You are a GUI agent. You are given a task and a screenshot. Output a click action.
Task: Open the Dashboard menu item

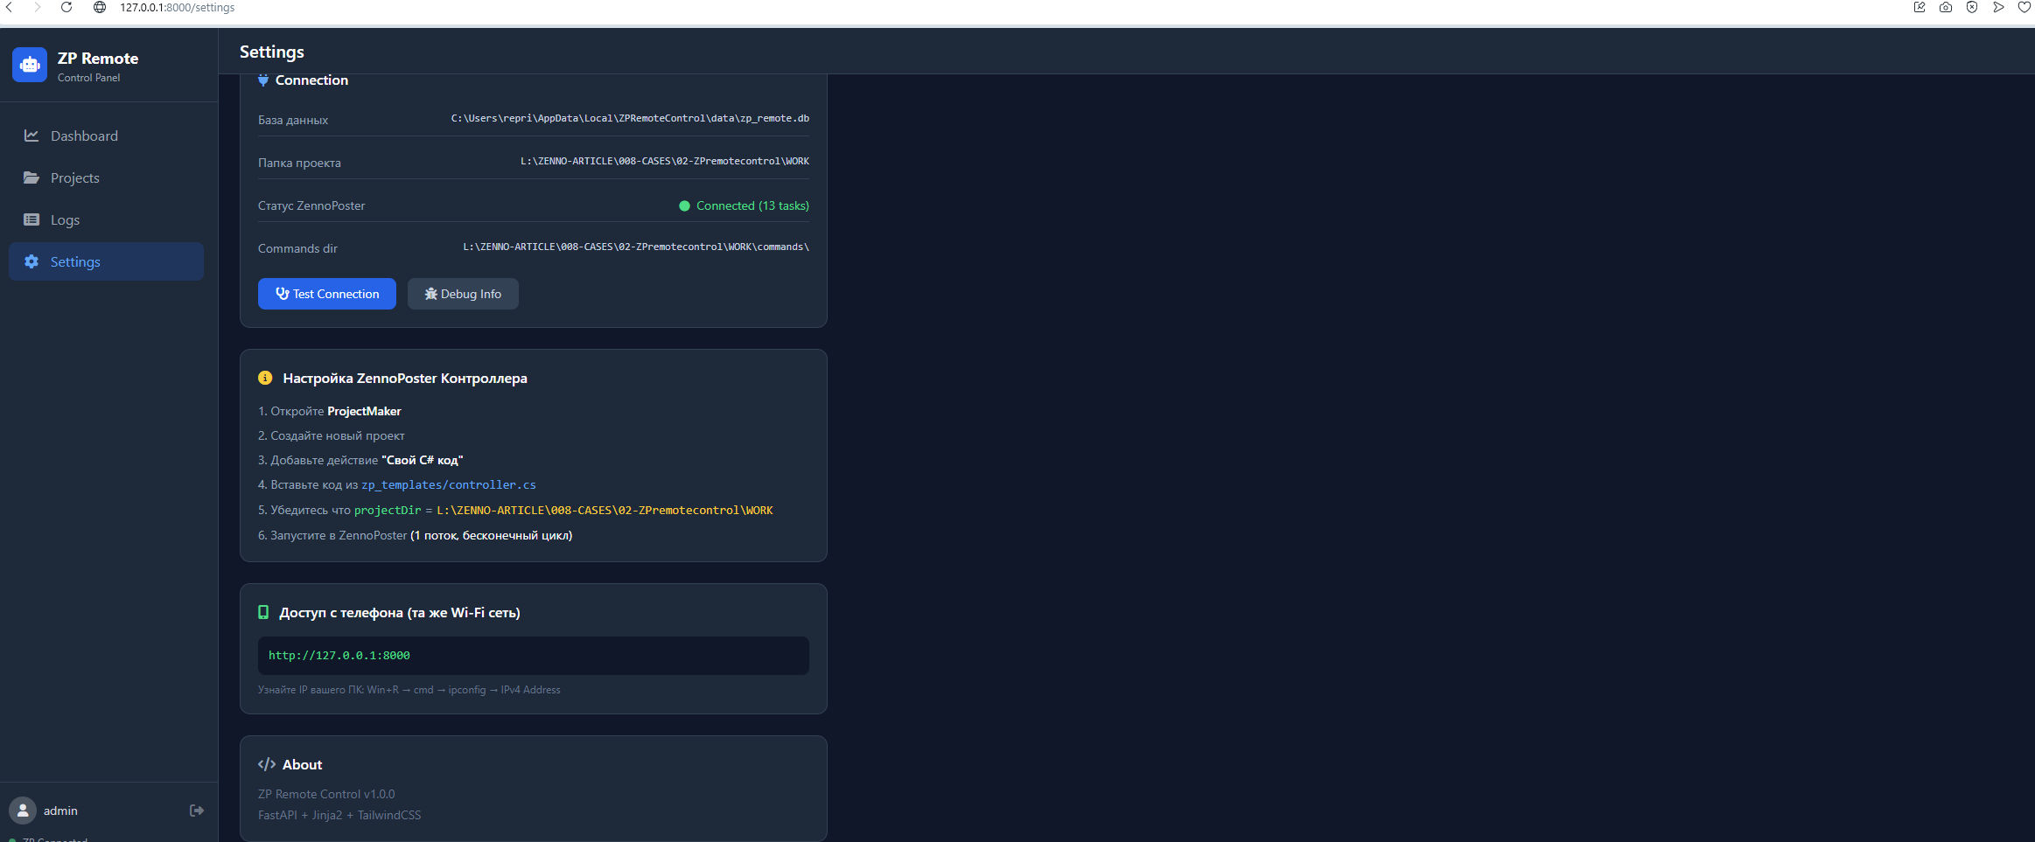tap(106, 136)
